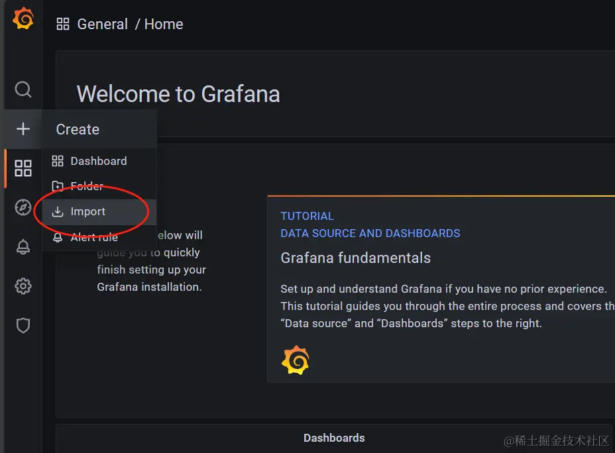Click the dashboard grid icon beside General
Image resolution: width=615 pixels, height=453 pixels.
[63, 24]
